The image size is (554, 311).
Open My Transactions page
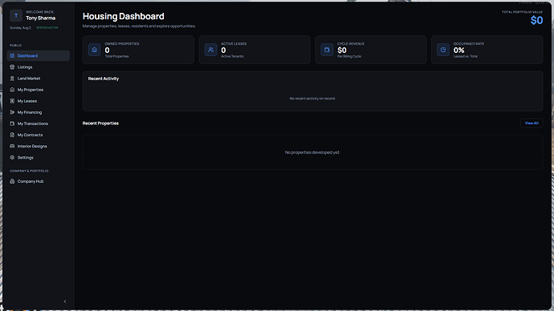39,123
